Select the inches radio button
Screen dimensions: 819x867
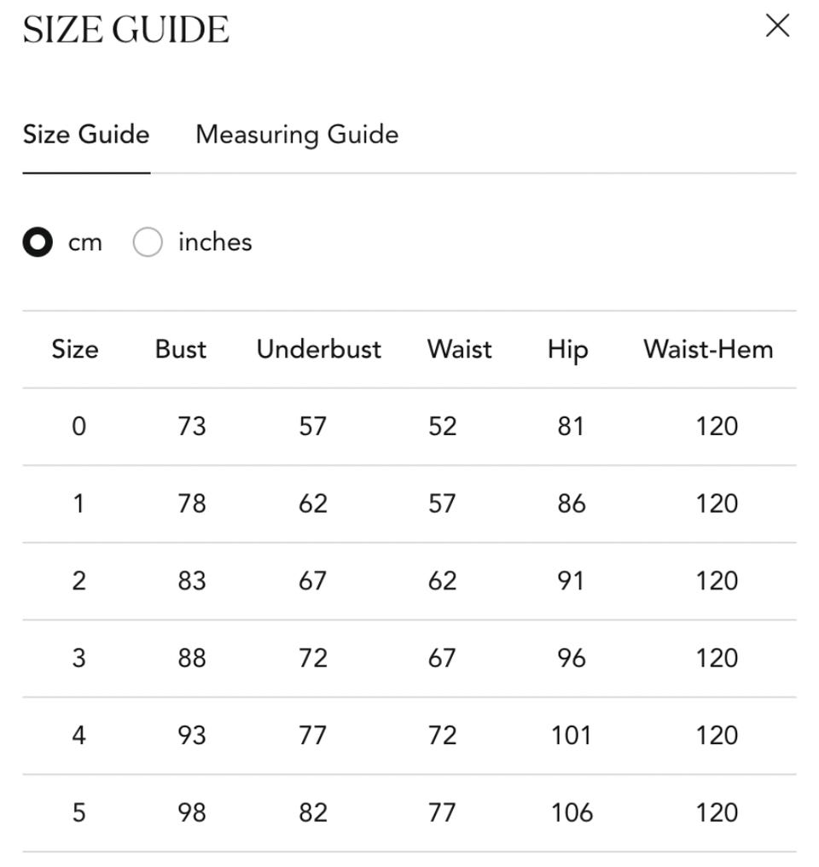(x=148, y=241)
